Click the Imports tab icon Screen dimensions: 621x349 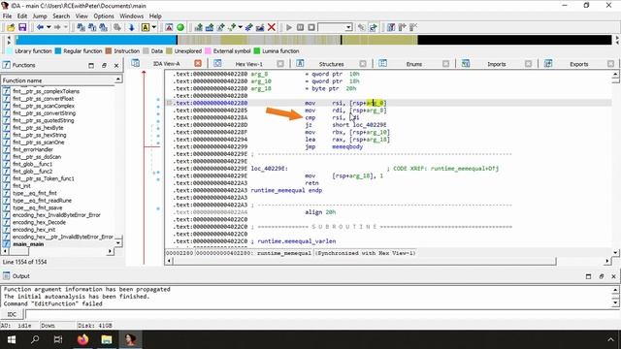pos(466,63)
